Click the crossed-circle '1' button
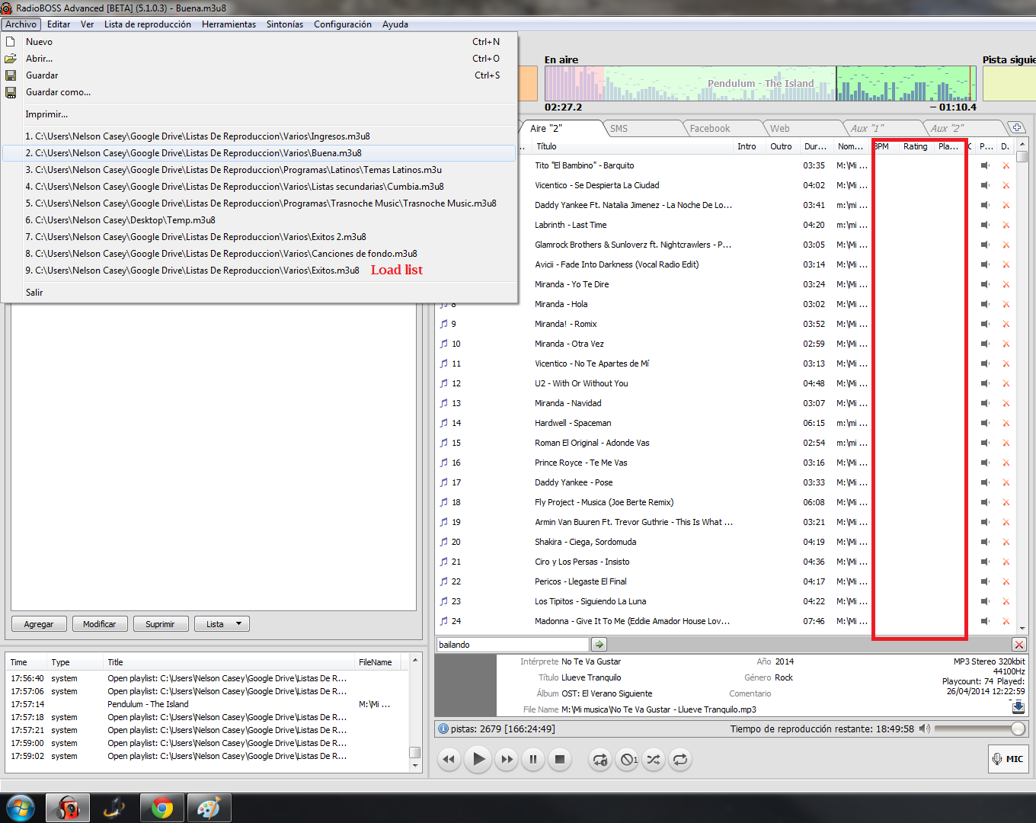This screenshot has width=1036, height=823. point(627,759)
